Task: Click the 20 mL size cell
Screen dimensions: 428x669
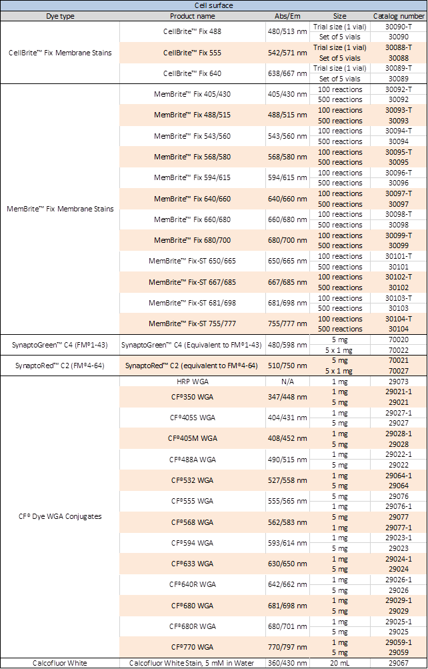Action: 340,663
